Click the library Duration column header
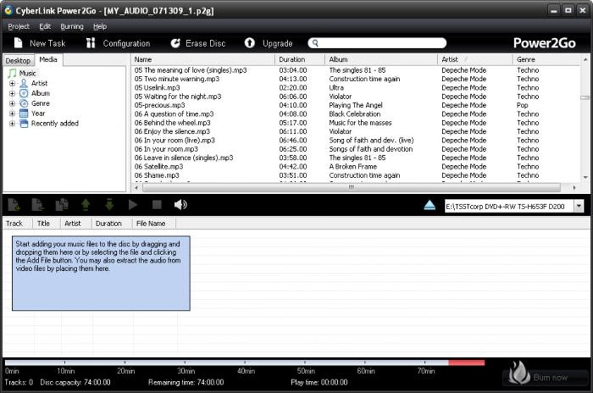Image resolution: width=593 pixels, height=393 pixels. click(300, 59)
